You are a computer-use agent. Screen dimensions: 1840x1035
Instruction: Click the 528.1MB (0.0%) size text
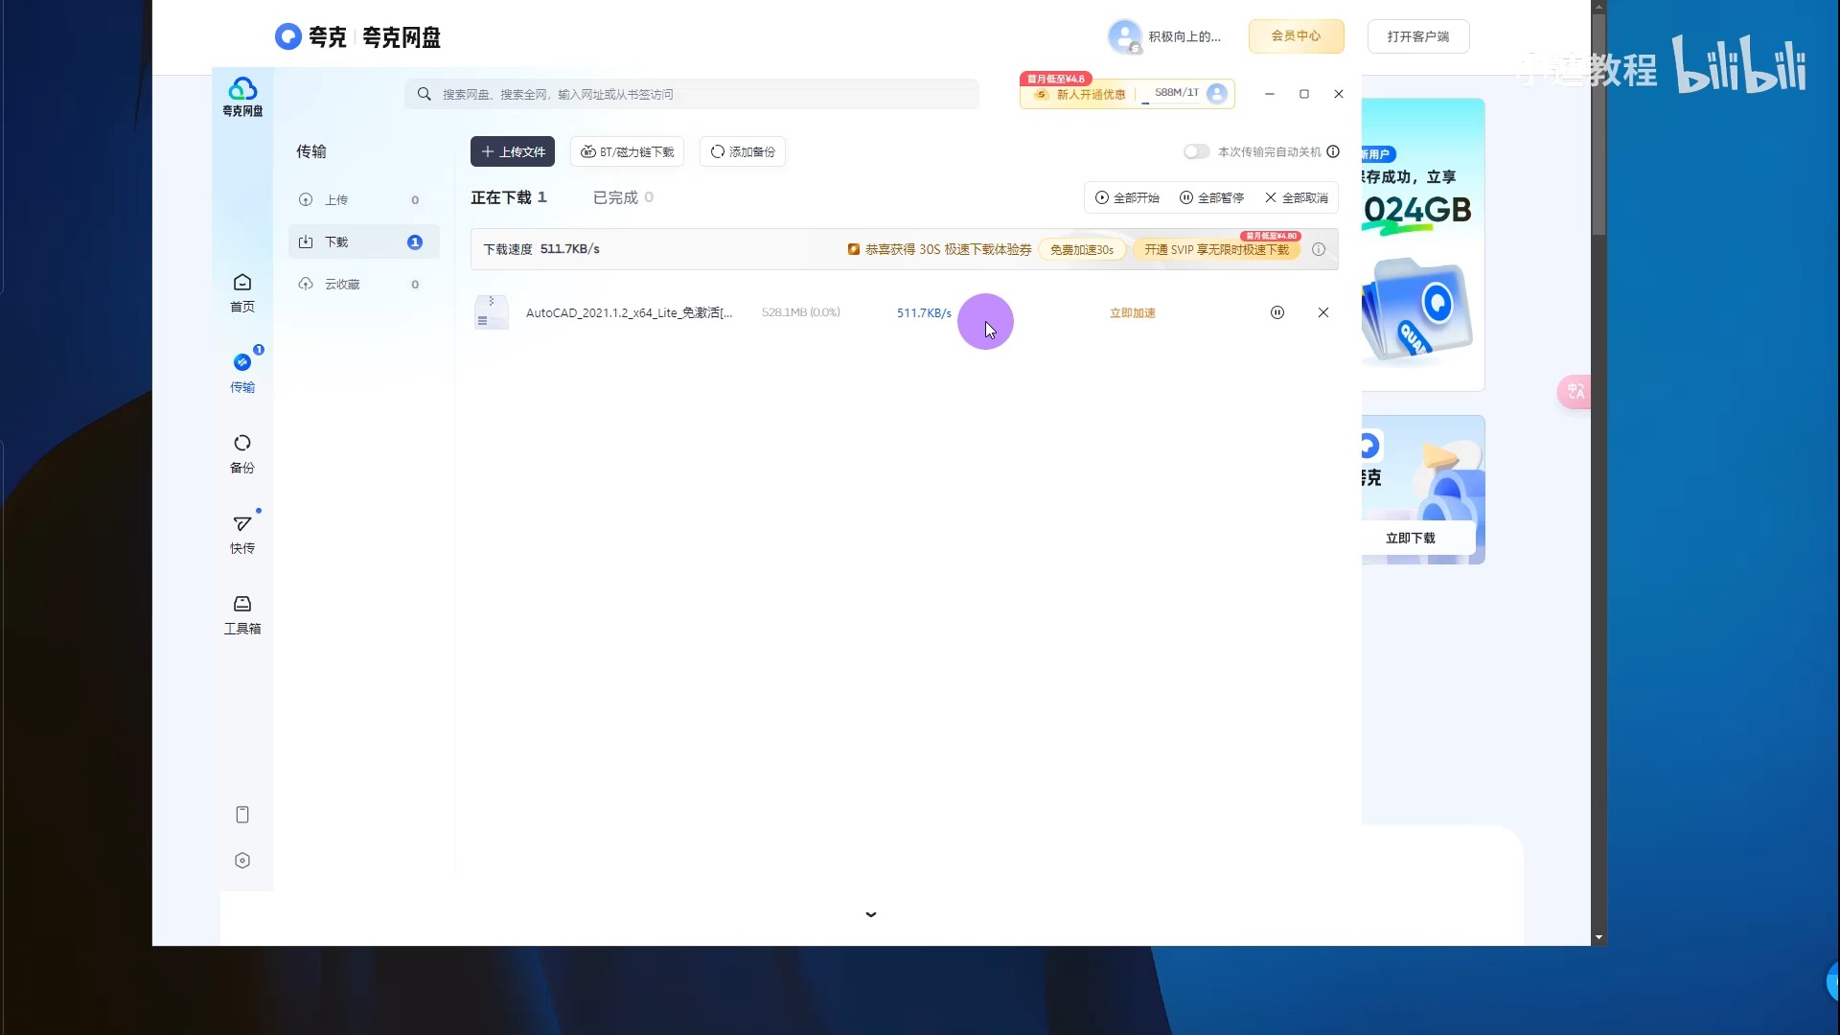(801, 312)
